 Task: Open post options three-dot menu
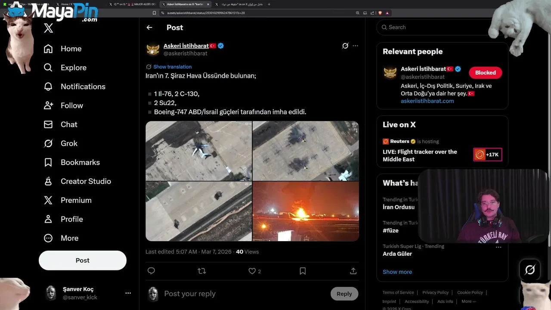(x=355, y=46)
